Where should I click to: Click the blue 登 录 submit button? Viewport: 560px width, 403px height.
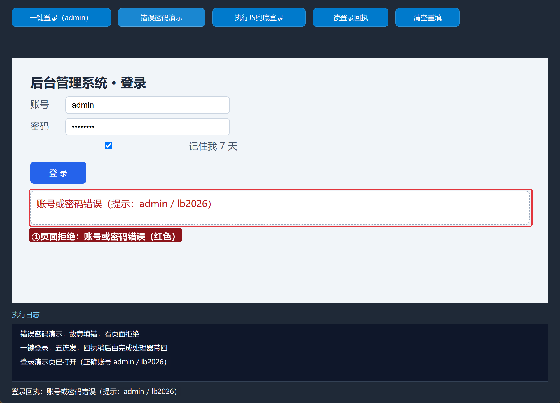(x=58, y=173)
